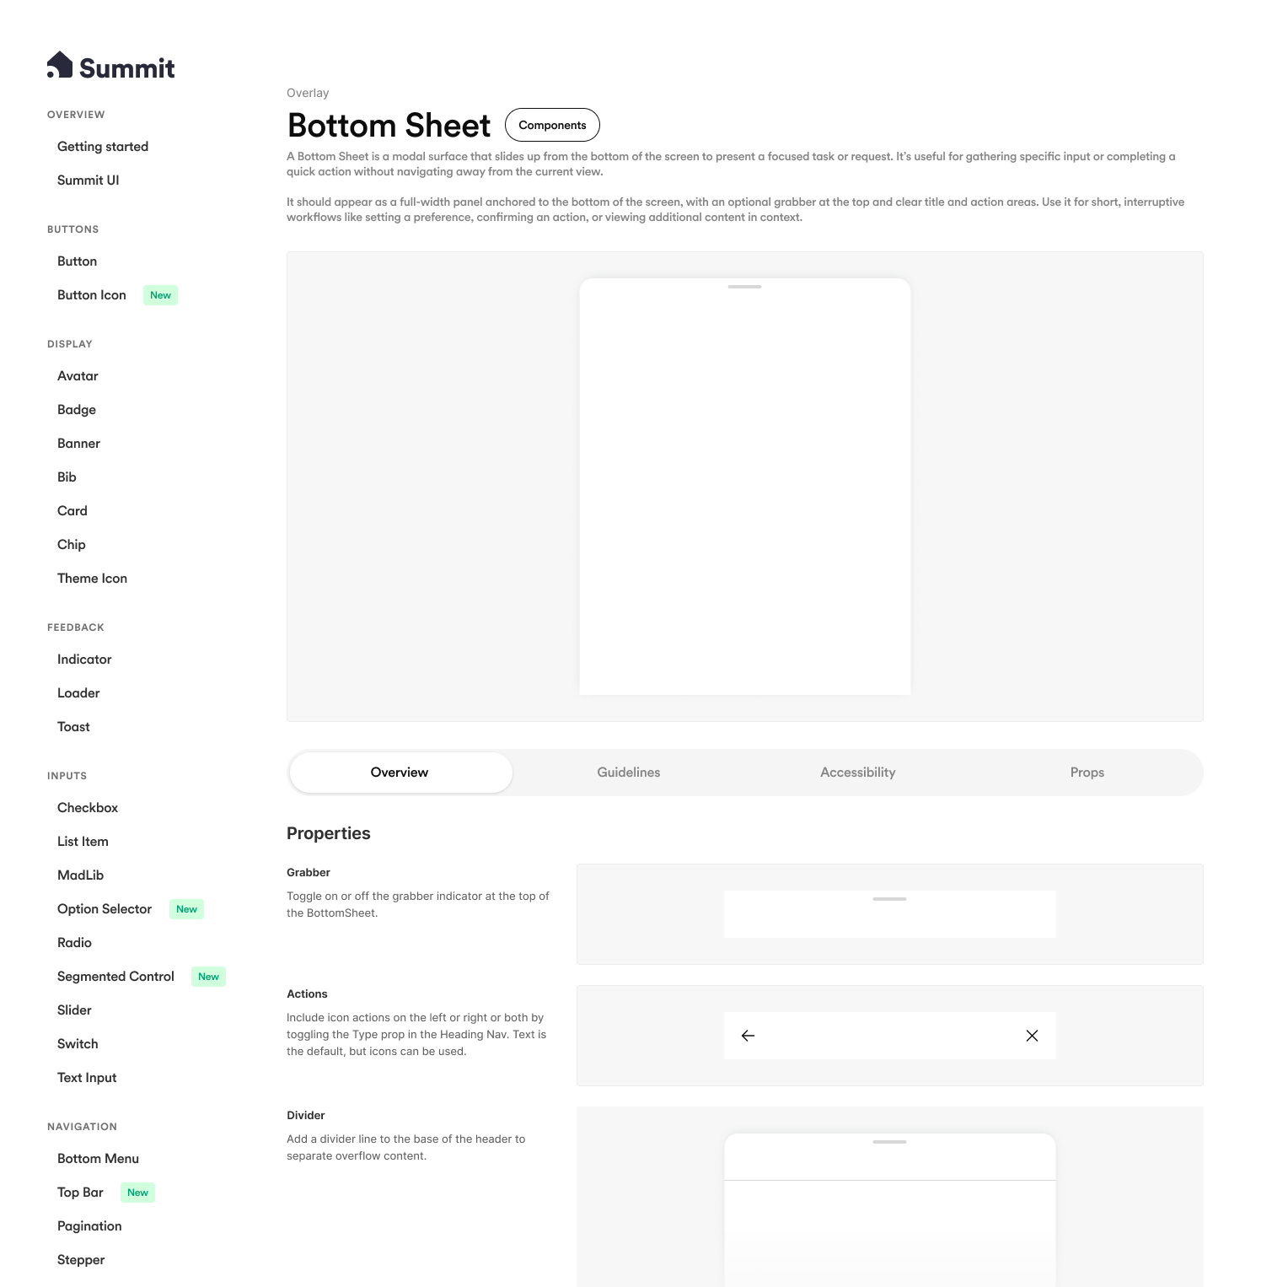Select the Overview tab
The height and width of the screenshot is (1287, 1288).
(x=400, y=773)
